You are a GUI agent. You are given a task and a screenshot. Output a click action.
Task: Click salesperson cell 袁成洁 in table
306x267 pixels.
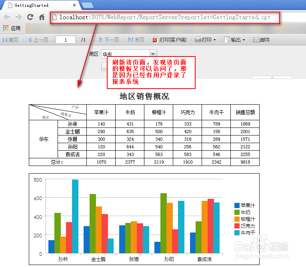72,154
